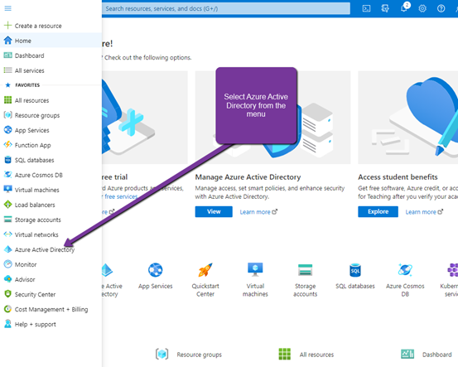Click the Monitor gauge icon
This screenshot has height=367, width=458.
[8, 264]
